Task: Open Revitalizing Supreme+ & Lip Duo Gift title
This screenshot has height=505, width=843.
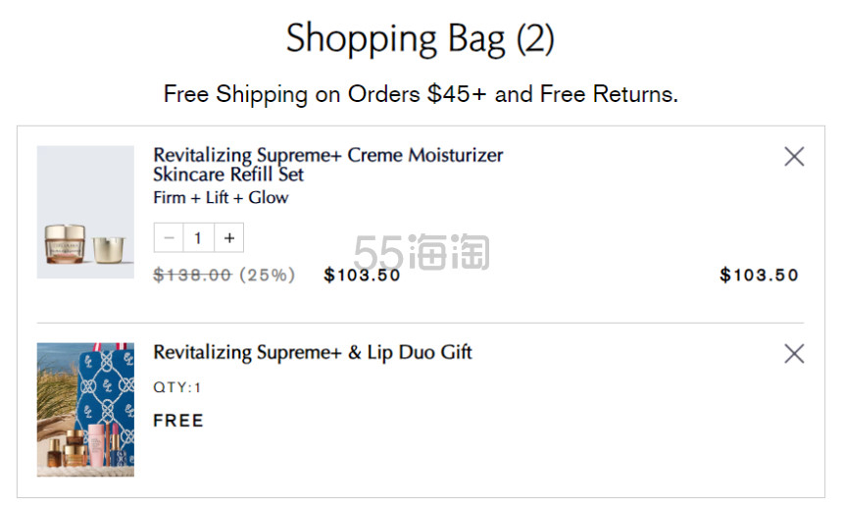Action: (x=313, y=352)
